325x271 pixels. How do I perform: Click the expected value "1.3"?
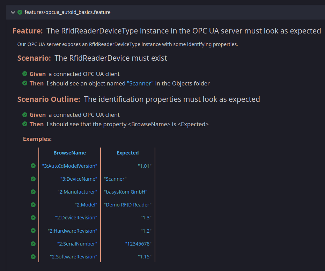pyautogui.click(x=146, y=218)
